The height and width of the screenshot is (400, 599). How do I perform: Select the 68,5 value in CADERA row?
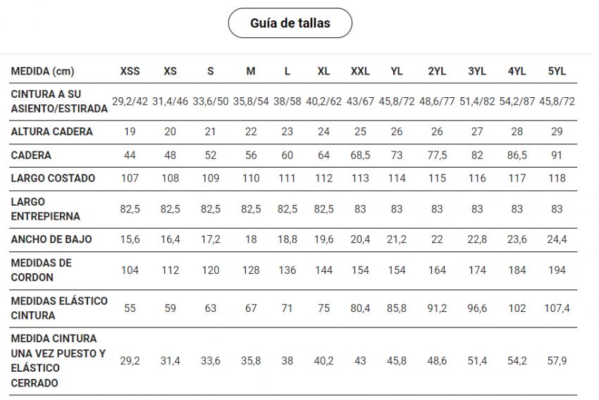pyautogui.click(x=360, y=155)
